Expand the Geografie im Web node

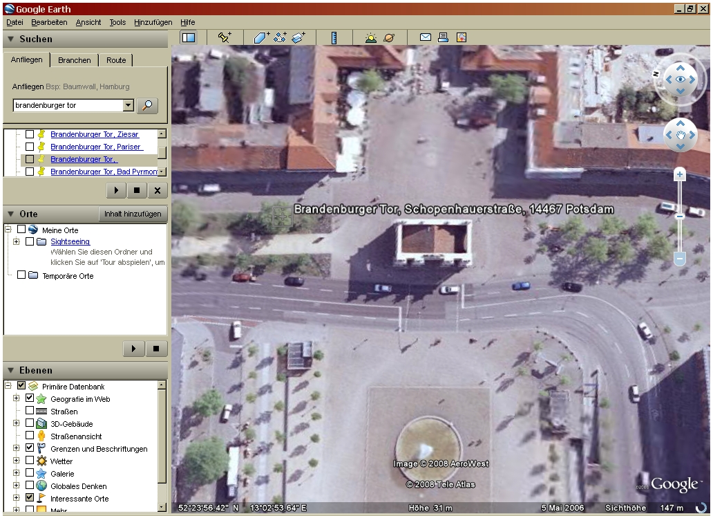[x=17, y=398]
